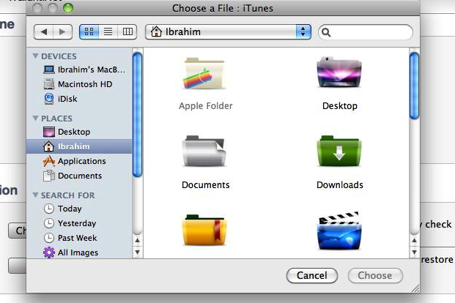Click the search field
This screenshot has width=455, height=303.
pyautogui.click(x=366, y=32)
